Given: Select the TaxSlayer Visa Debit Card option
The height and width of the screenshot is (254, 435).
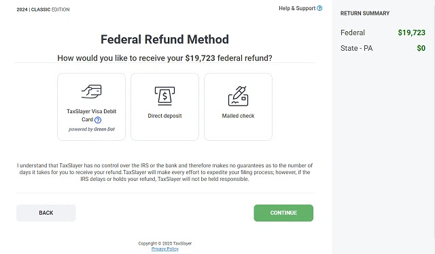Looking at the screenshot, I should pyautogui.click(x=91, y=107).
